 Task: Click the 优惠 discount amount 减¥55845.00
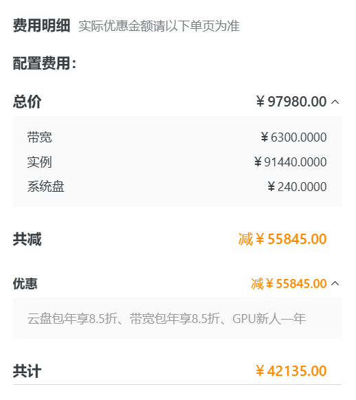click(x=289, y=284)
